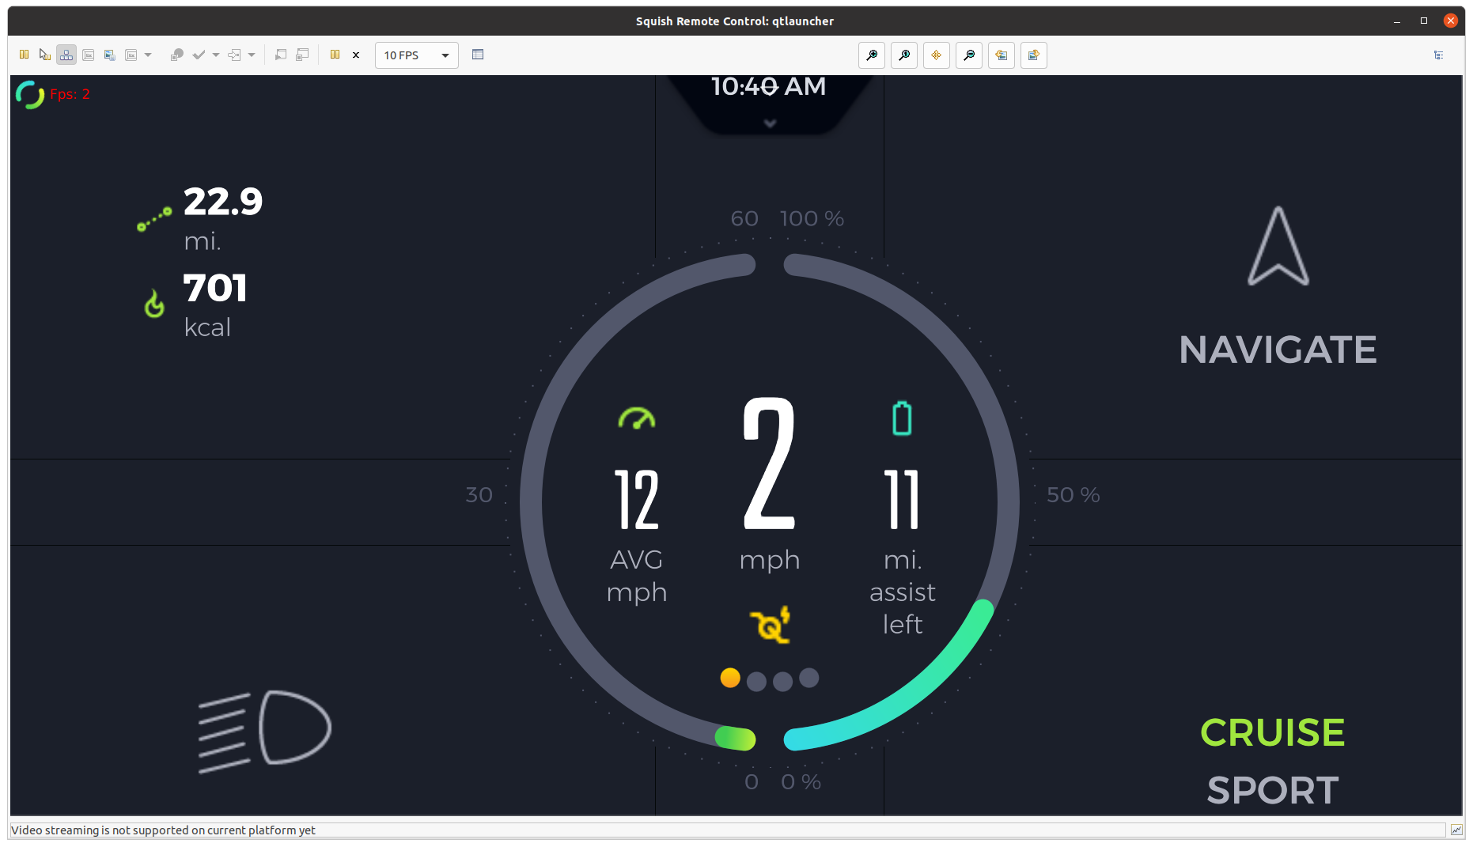Click the 50 % battery scale label
The width and height of the screenshot is (1473, 847).
(1073, 495)
